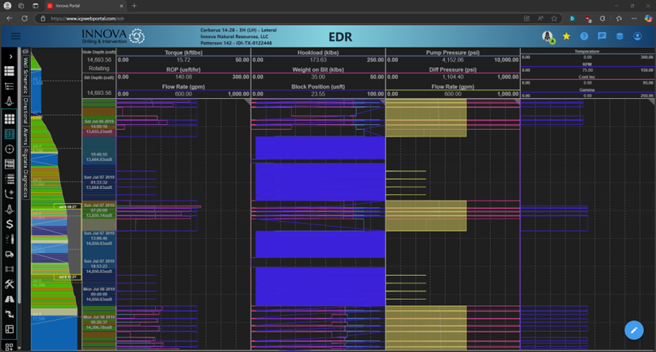The height and width of the screenshot is (352, 656).
Task: Click the blue pencil edit floating button
Action: coord(634,330)
